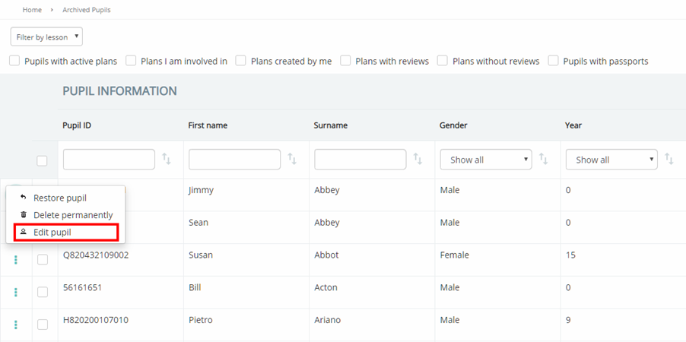Screen dimensions: 686x342
Task: Open three-dot menu for Susan Abbot
Action: [16, 260]
